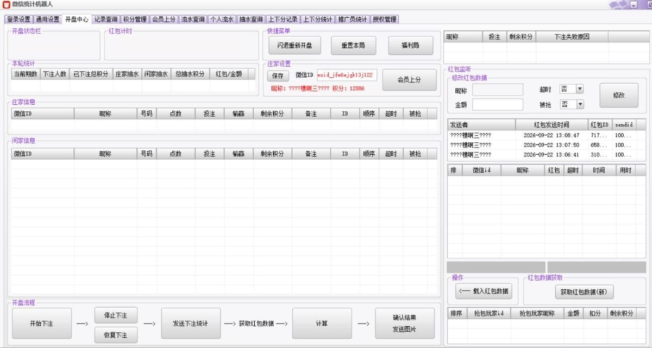This screenshot has height=348, width=652.
Task: Click 顺序 header in 闲家信息 table
Action: [x=369, y=154]
